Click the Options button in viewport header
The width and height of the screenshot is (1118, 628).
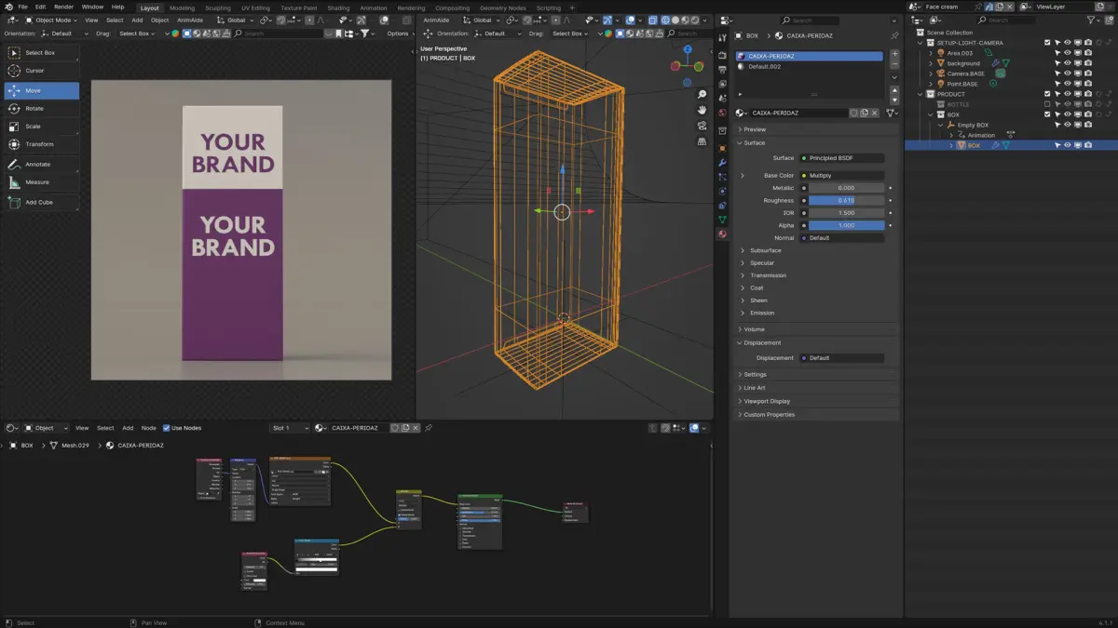[398, 33]
